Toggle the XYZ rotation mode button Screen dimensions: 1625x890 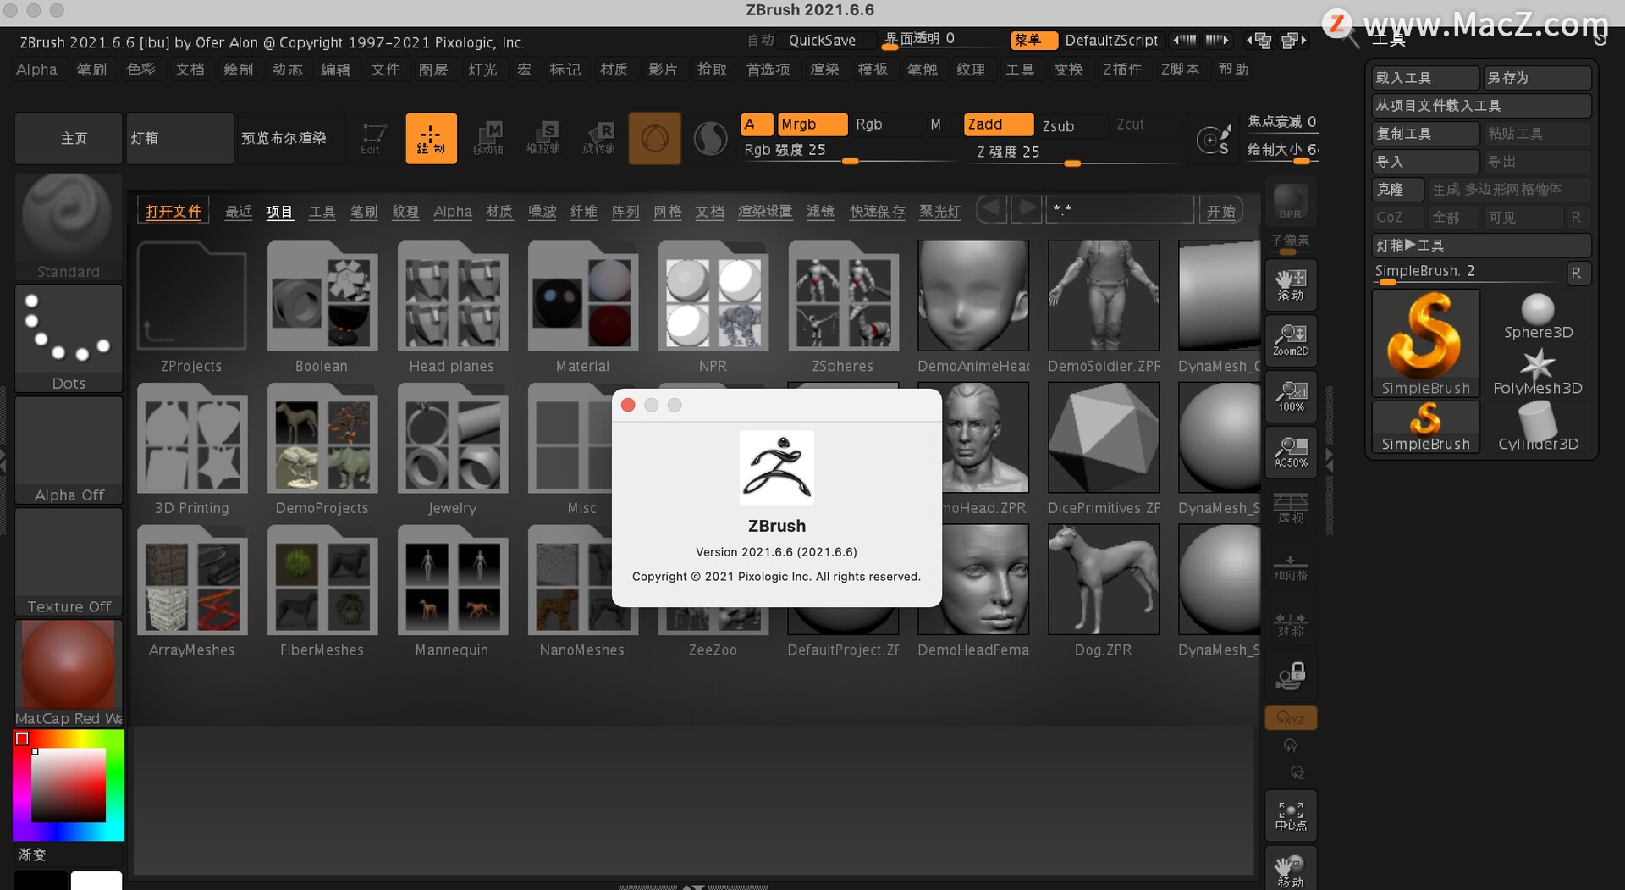(1291, 718)
